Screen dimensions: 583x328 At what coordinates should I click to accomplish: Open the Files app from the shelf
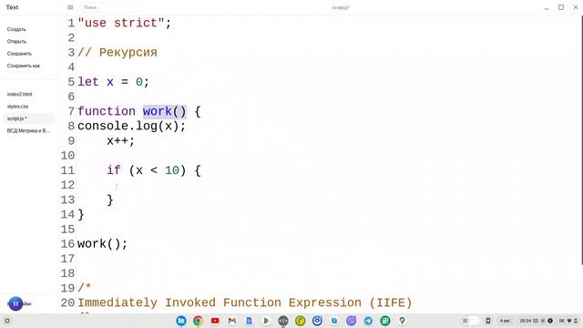click(181, 321)
